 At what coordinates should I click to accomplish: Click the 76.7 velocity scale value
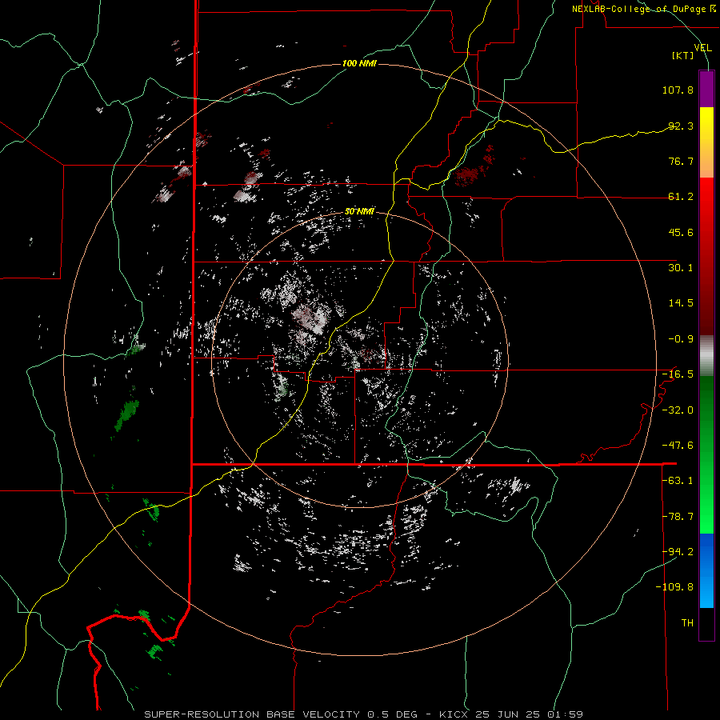681,161
